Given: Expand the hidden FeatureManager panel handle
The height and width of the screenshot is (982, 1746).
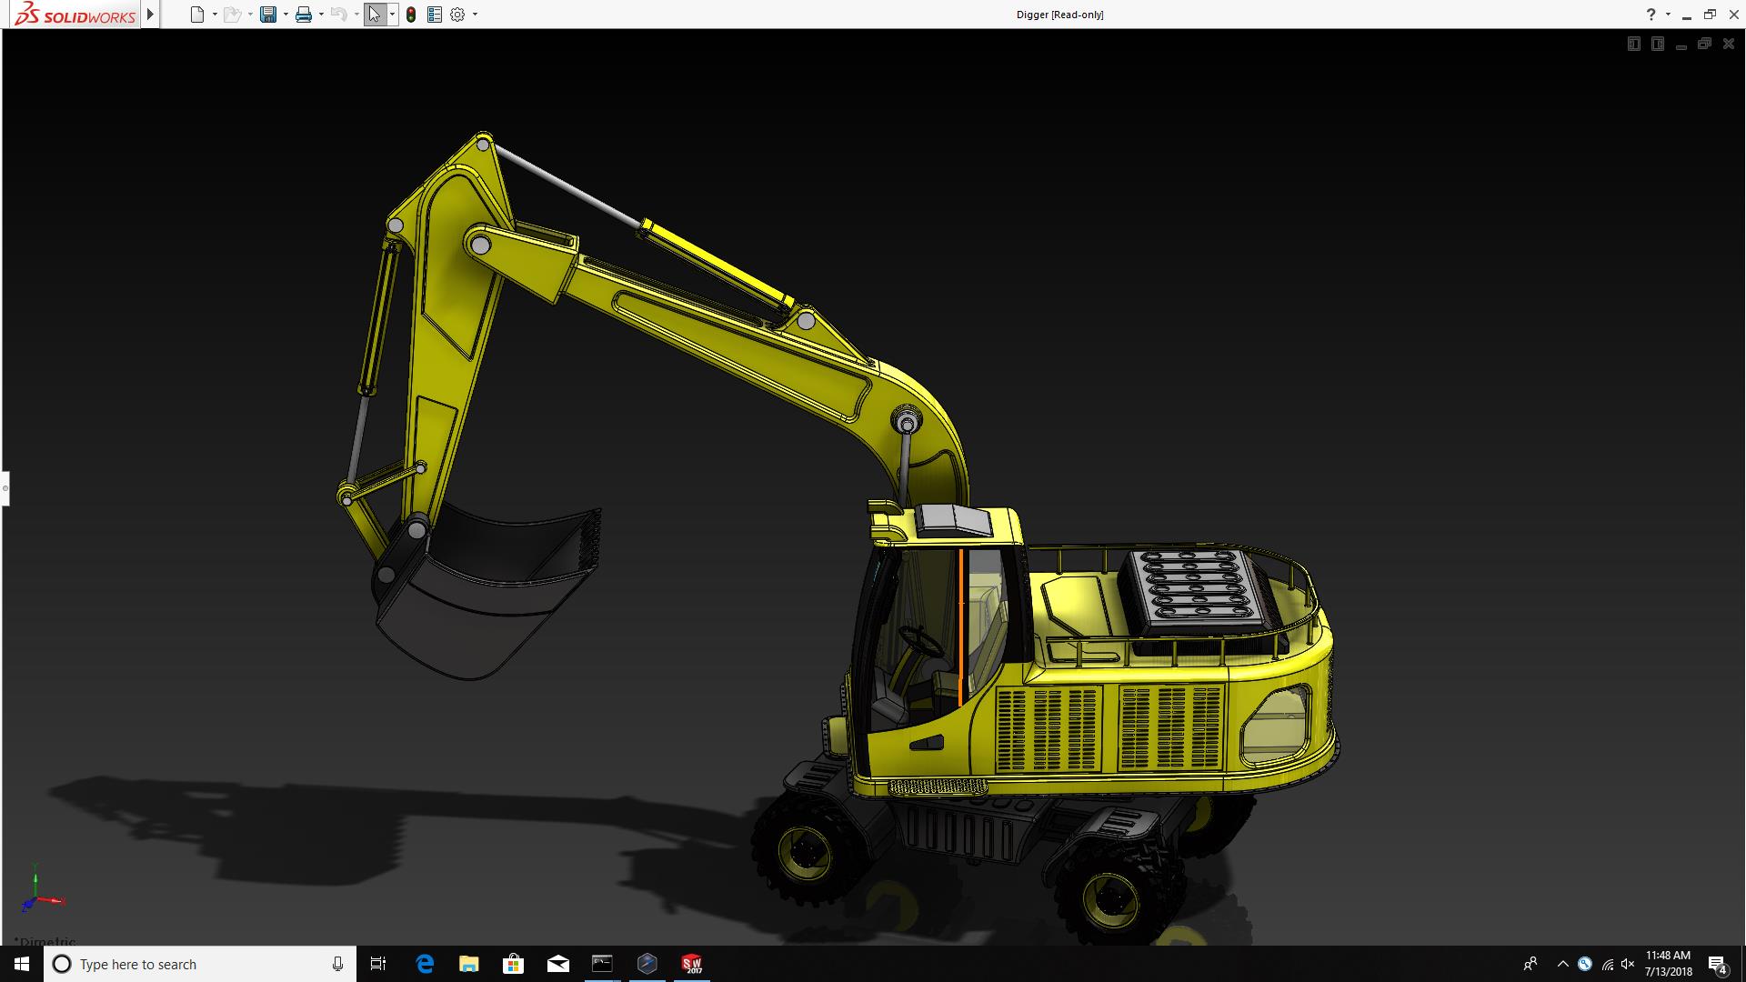Looking at the screenshot, I should pyautogui.click(x=5, y=488).
